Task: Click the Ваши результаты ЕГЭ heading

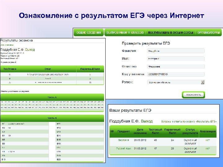Action: click(130, 110)
